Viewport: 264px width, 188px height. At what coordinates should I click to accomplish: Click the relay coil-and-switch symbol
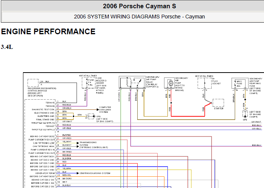pyautogui.click(x=132, y=82)
